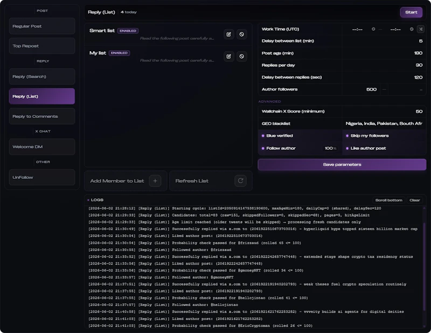This screenshot has height=333, width=431.
Task: Click the 'Replies per day' label
Action: pyautogui.click(x=278, y=65)
